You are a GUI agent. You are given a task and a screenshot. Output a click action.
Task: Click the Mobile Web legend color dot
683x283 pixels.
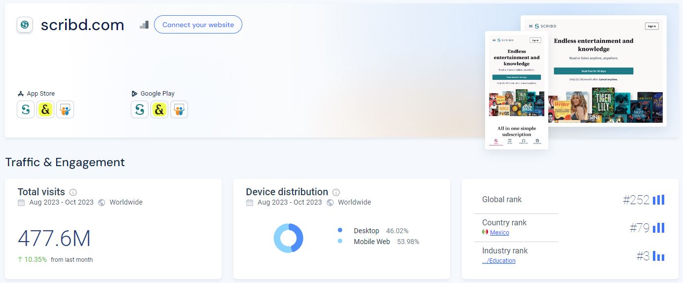click(340, 242)
